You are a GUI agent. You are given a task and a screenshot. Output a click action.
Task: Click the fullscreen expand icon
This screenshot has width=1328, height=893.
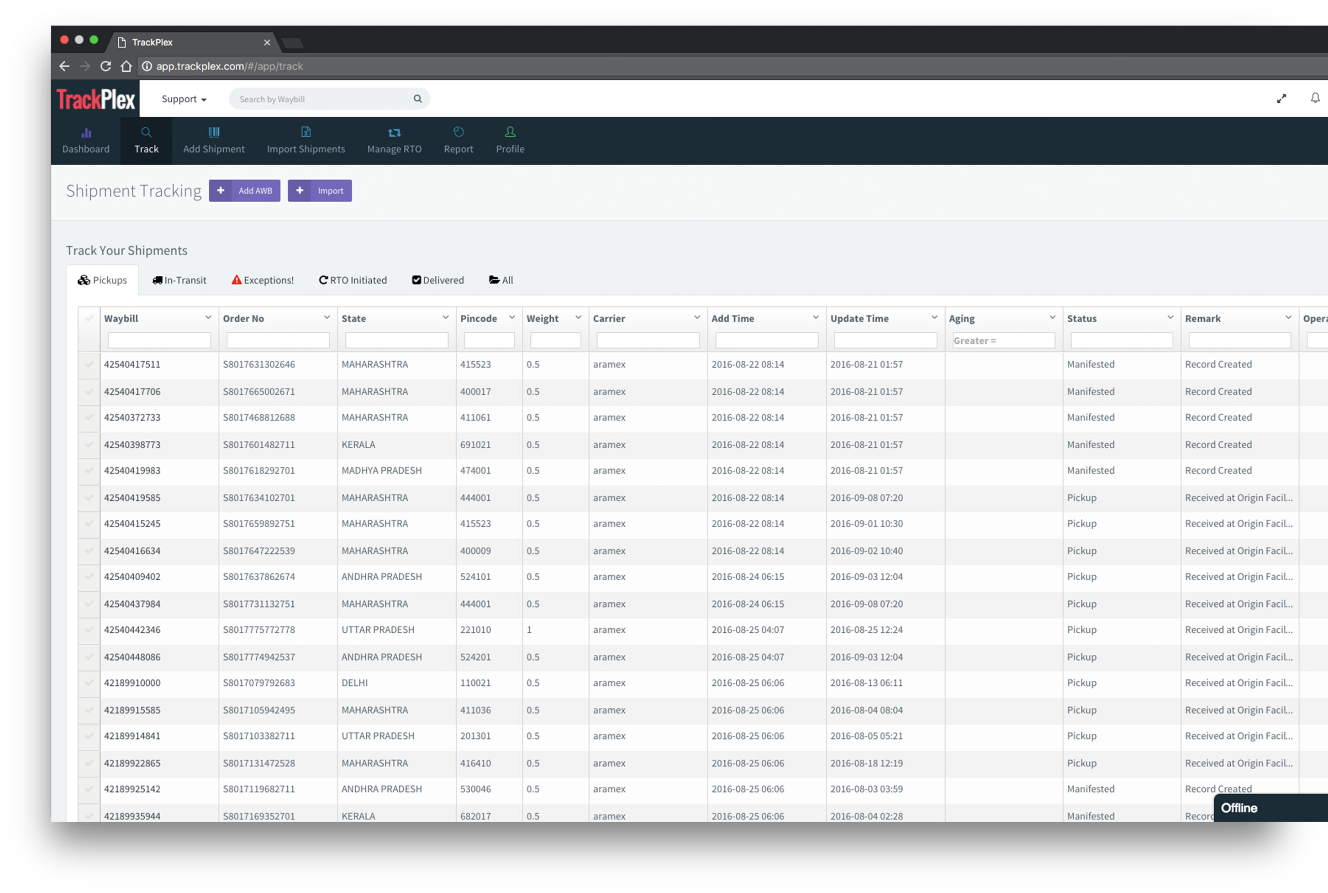coord(1281,97)
